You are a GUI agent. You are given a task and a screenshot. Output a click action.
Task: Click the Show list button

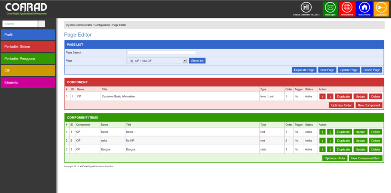pos(197,61)
